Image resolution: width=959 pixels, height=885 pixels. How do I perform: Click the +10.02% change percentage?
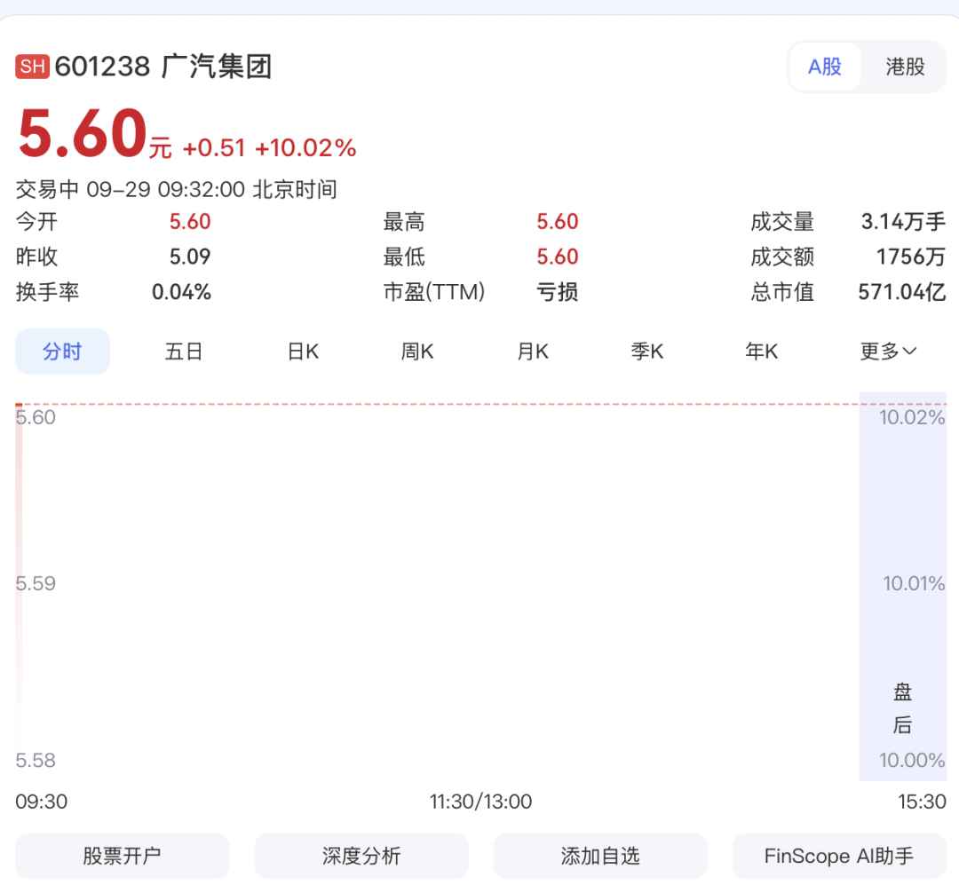pyautogui.click(x=305, y=147)
